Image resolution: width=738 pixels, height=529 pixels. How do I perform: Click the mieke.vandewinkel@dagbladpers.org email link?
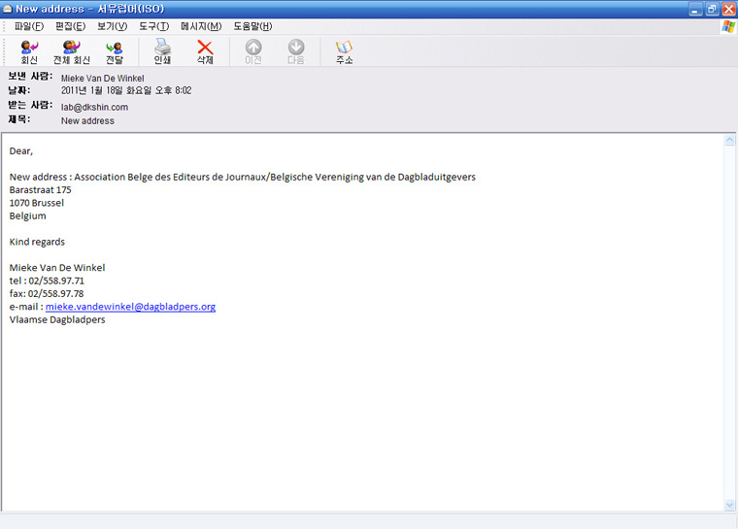click(x=130, y=307)
